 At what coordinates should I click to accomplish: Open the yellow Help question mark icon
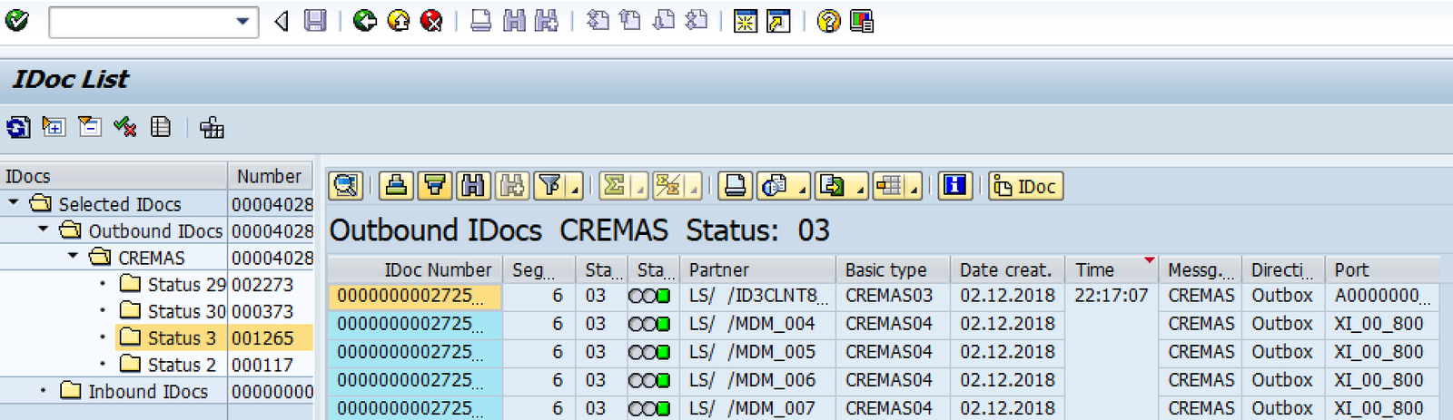(828, 20)
